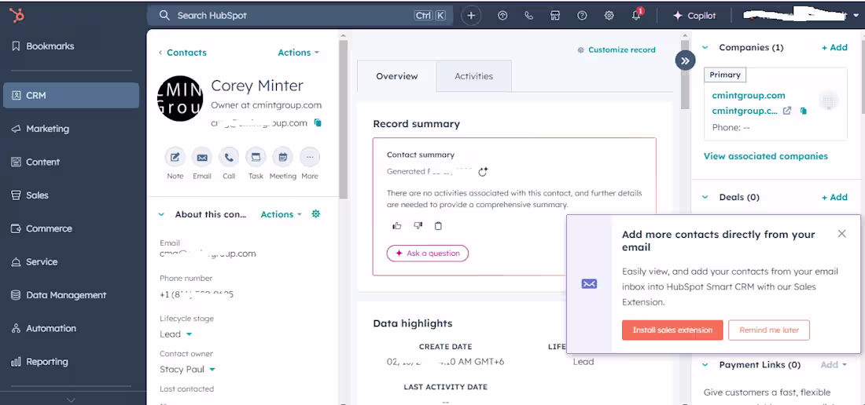Screen dimensions: 865x405
Task: Create a Task for the contact
Action: tap(256, 158)
